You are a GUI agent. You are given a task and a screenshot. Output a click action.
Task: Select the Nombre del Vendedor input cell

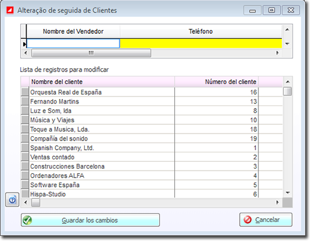pos(73,43)
